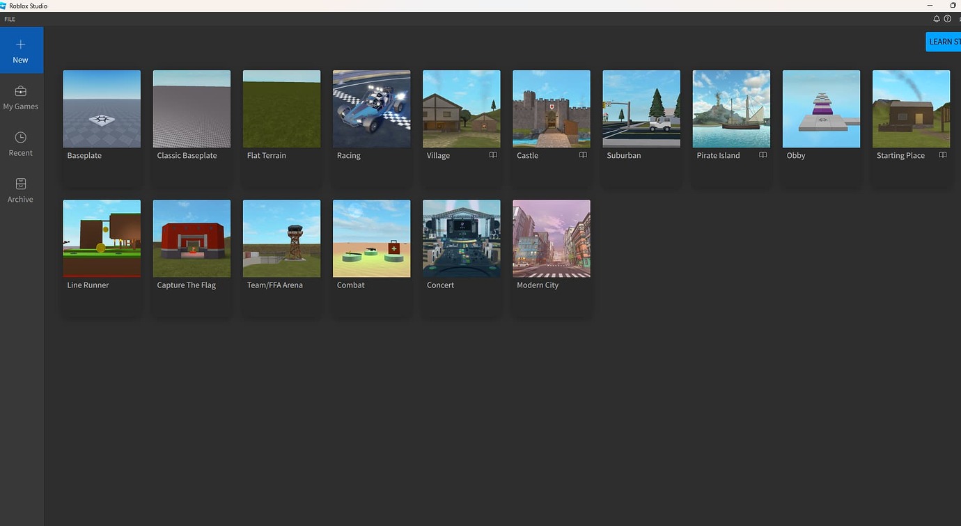Screen dimensions: 961x526
Task: Choose the Flat Terrain template
Action: click(x=281, y=109)
